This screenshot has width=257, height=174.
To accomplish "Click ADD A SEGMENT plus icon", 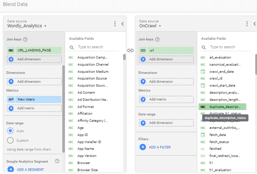I will 11,169.
